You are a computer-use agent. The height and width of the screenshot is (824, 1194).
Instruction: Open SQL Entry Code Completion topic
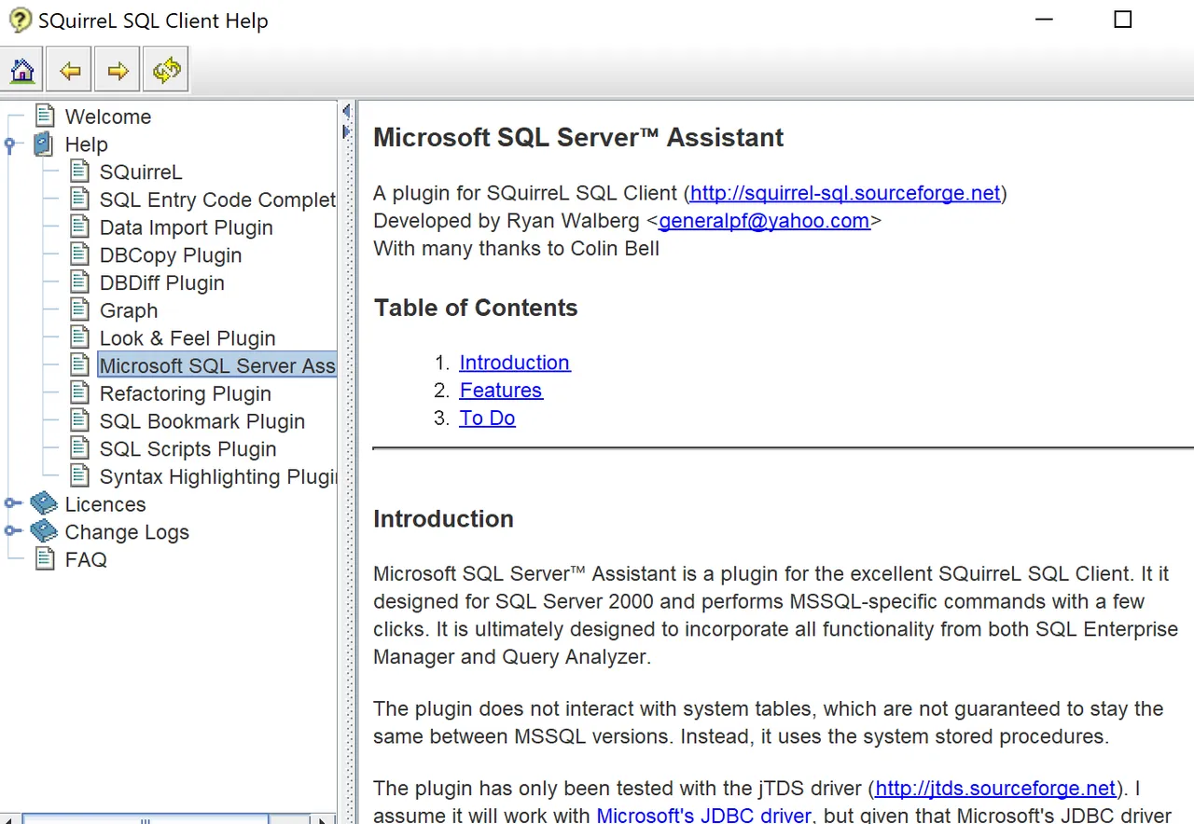[x=217, y=199]
